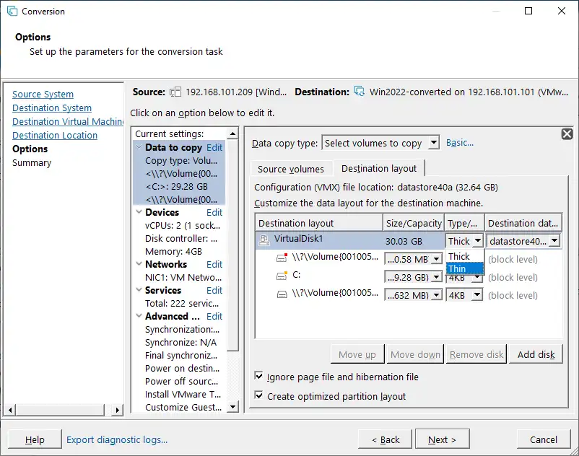
Task: Edit the Advanced settings
Action: (214, 317)
